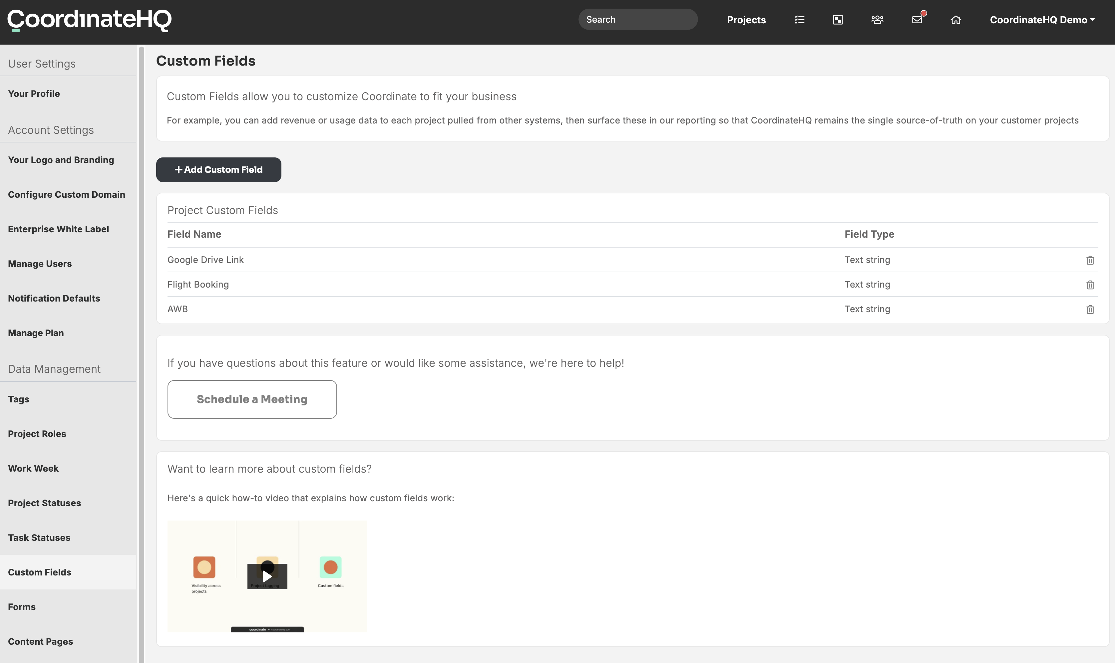Open Forms settings in sidebar

coord(22,607)
